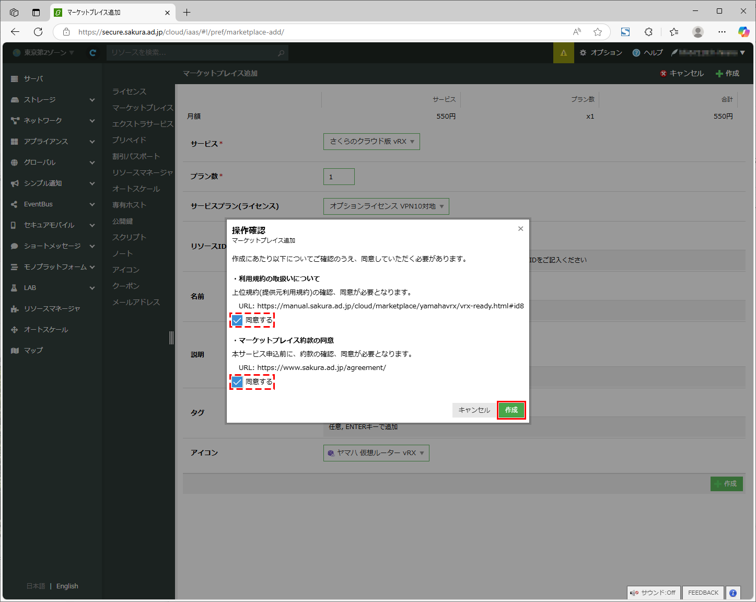Click the reload icon beside zone selector
Image resolution: width=756 pixels, height=602 pixels.
(x=93, y=53)
